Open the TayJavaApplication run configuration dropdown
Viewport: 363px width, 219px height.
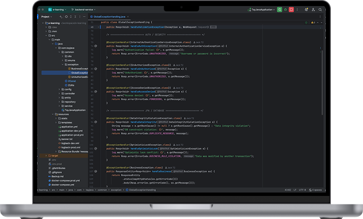[x=261, y=10]
